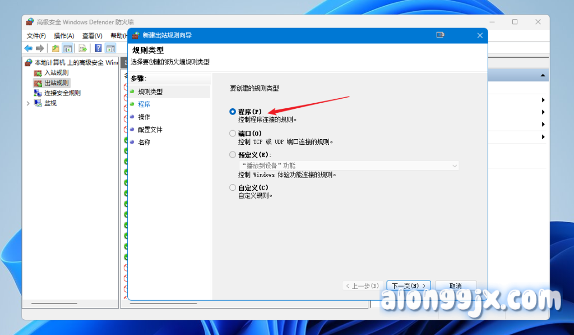Toggle the Show/Hide Action Pane toolbar icon
The height and width of the screenshot is (335, 574).
coord(110,48)
